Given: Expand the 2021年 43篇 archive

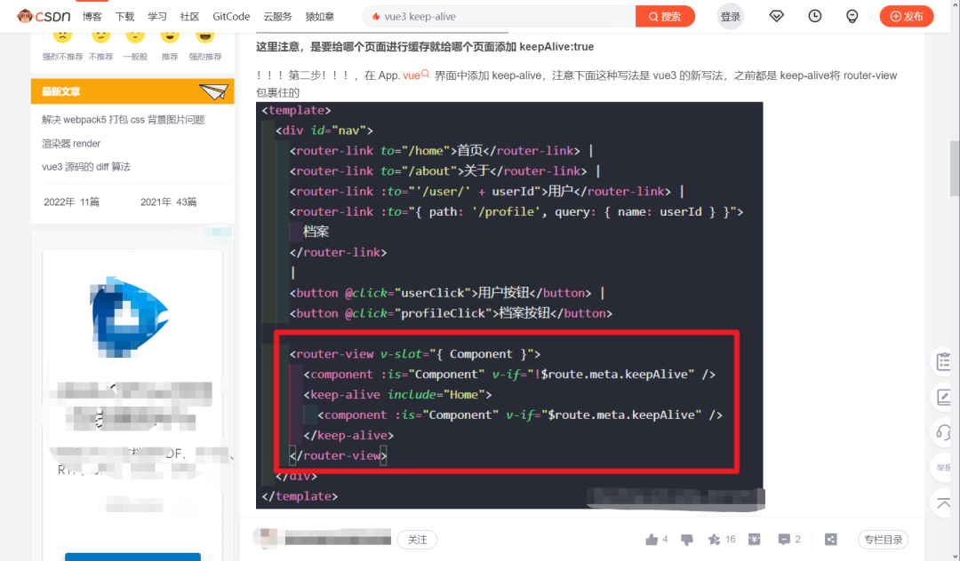Looking at the screenshot, I should click(169, 201).
